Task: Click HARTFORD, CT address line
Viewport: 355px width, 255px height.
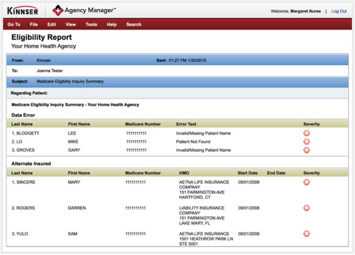Action: pyautogui.click(x=195, y=197)
